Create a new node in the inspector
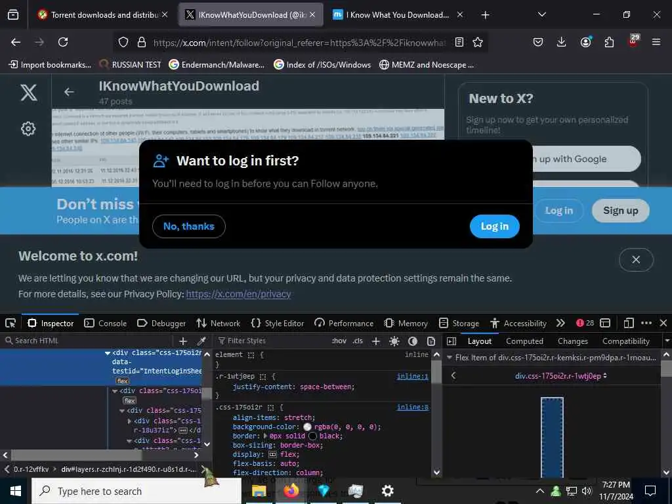Image resolution: width=672 pixels, height=504 pixels. [x=183, y=341]
